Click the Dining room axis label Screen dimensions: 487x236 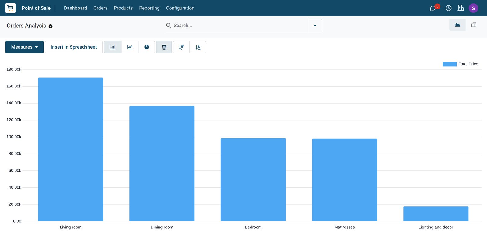162,227
